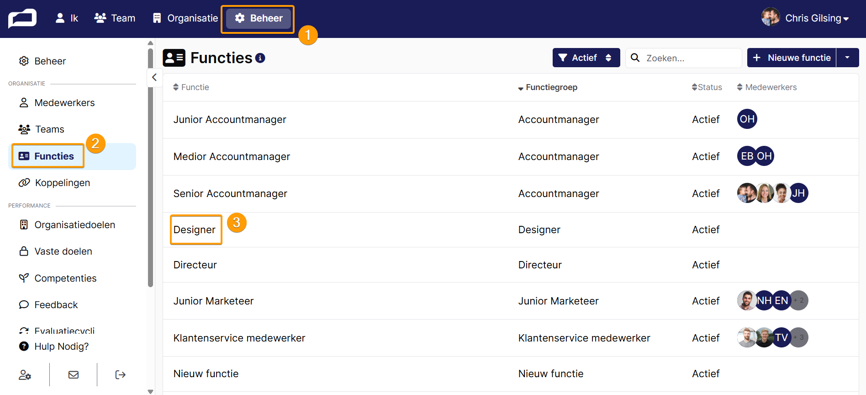Click the Zoeken search field

click(x=684, y=58)
